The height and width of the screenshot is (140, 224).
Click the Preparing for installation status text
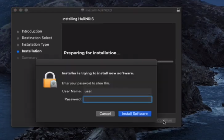(92, 53)
